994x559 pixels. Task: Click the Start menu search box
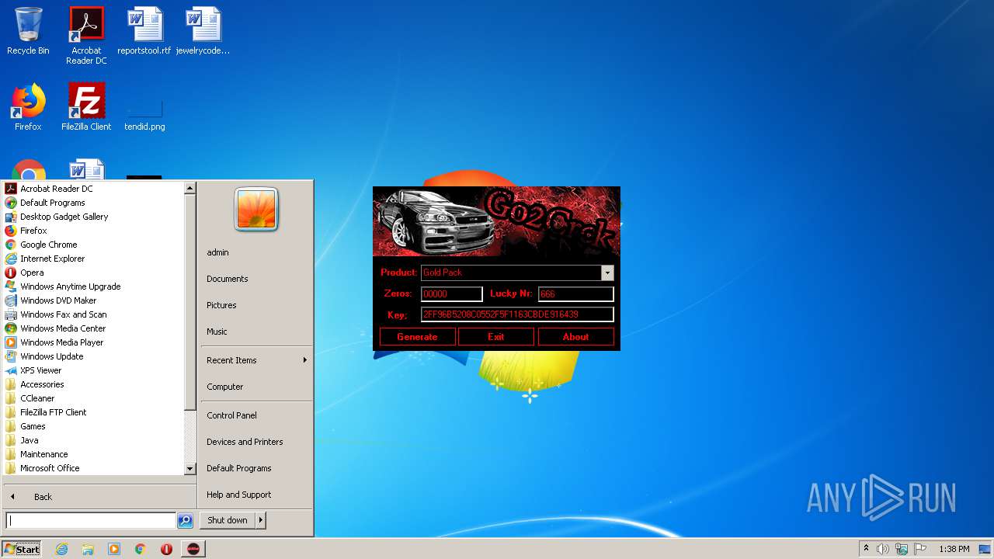[91, 521]
